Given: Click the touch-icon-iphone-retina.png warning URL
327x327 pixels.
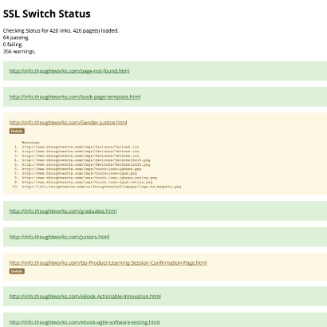Looking at the screenshot, I should click(x=89, y=178).
